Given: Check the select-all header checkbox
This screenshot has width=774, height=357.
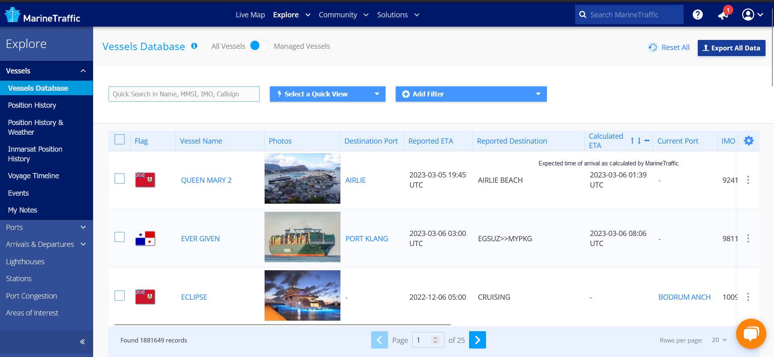Looking at the screenshot, I should click(x=120, y=140).
